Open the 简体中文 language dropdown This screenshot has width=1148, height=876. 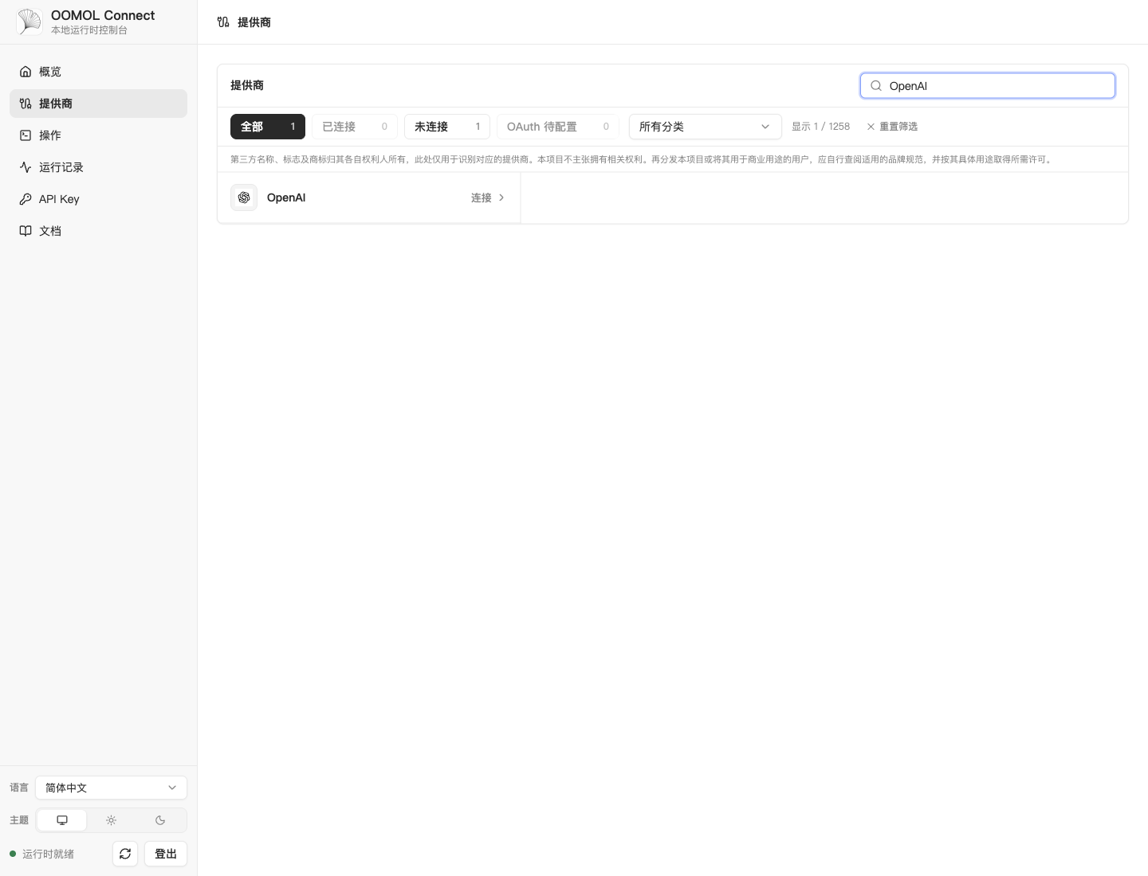(x=111, y=788)
